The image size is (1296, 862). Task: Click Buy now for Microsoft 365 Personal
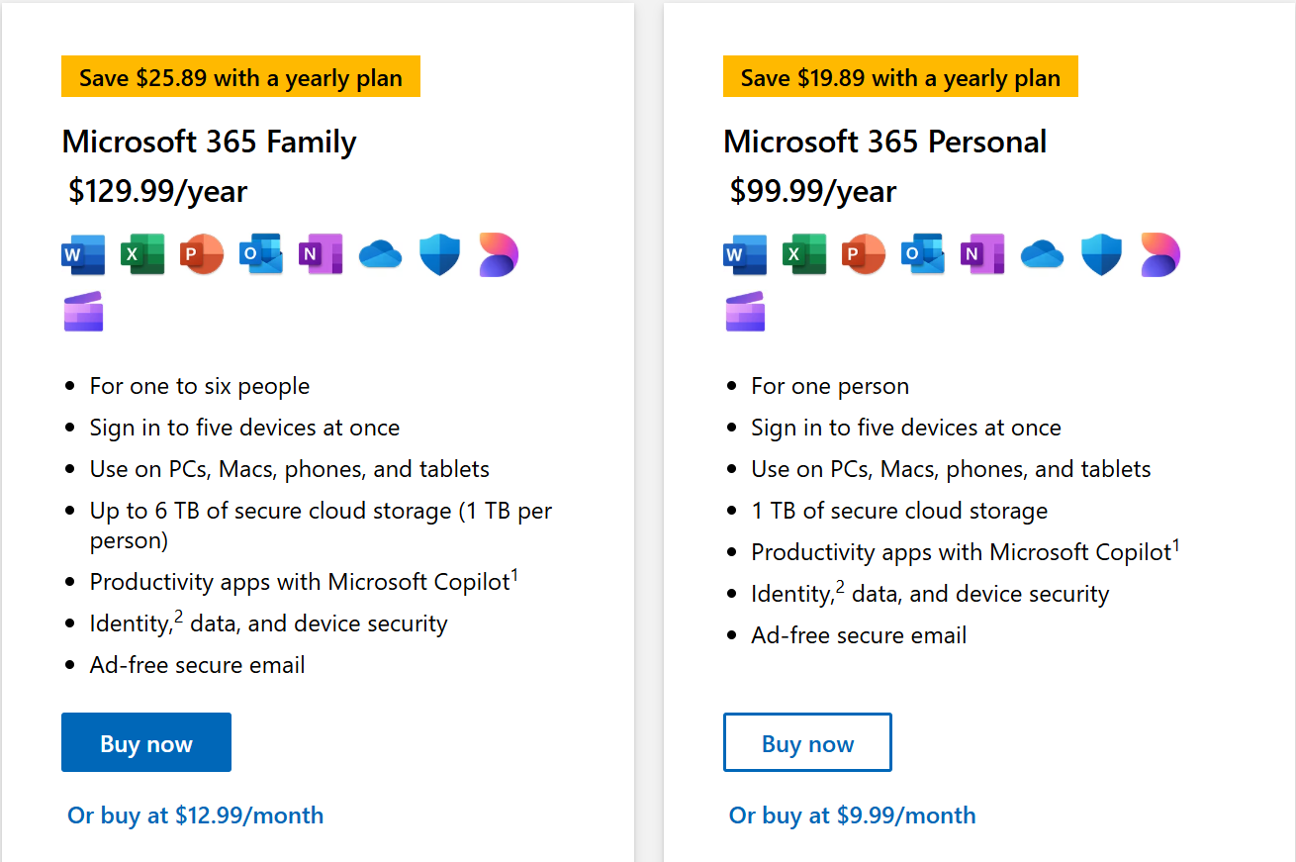point(807,741)
